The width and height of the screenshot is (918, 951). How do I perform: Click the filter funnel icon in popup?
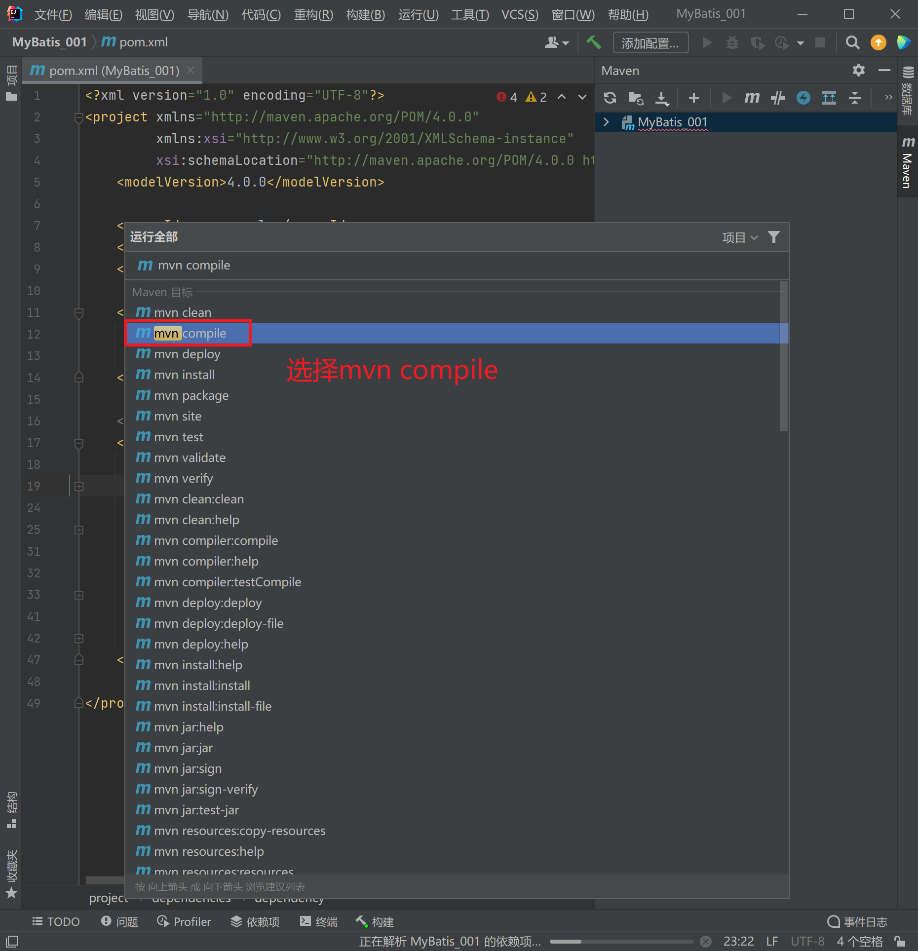coord(774,237)
